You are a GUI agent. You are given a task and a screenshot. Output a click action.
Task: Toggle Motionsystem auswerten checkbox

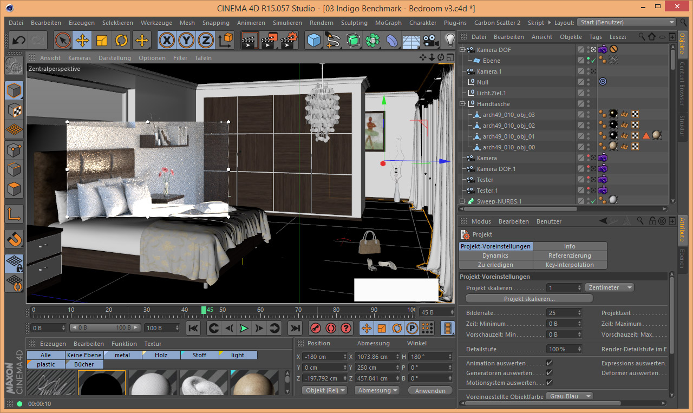pyautogui.click(x=549, y=382)
